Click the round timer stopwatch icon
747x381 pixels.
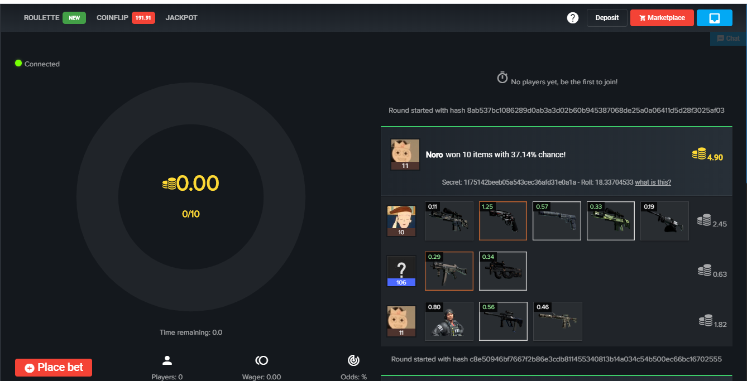(502, 78)
